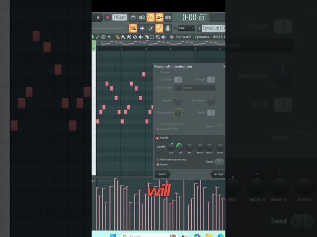Click bar 5 on the timeline ruler

(195, 49)
